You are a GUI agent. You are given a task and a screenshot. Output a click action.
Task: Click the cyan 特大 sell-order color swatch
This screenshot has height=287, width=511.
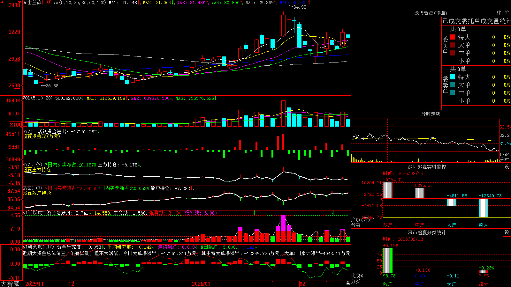coord(452,77)
